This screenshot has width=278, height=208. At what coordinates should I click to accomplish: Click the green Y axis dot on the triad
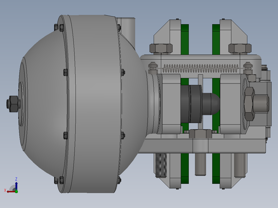(16, 191)
